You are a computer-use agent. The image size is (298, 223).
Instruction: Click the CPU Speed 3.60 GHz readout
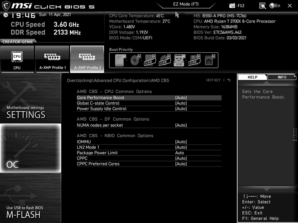pyautogui.click(x=45, y=25)
